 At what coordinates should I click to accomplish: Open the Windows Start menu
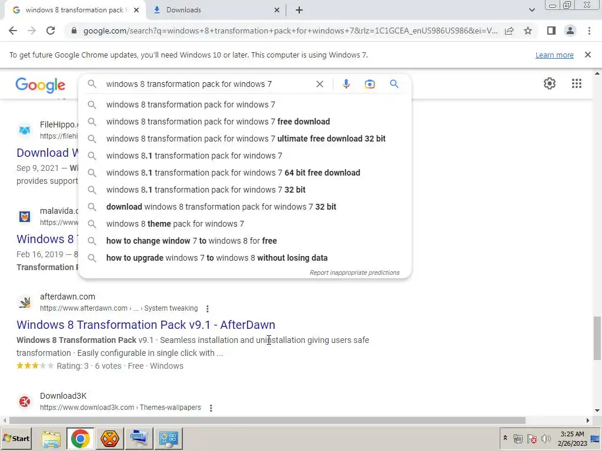click(x=16, y=438)
